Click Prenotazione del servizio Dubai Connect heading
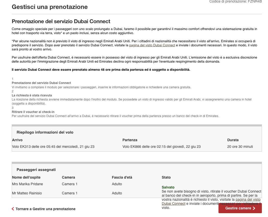The width and height of the screenshot is (268, 217). point(61,21)
